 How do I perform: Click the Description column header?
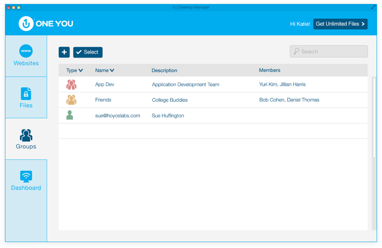[164, 70]
